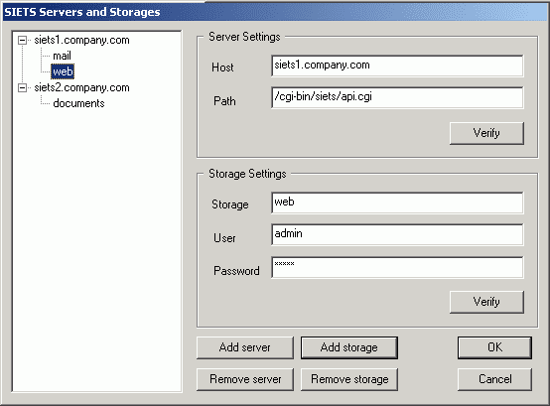This screenshot has width=550, height=406.
Task: Focus the Path text field
Action: pos(397,97)
